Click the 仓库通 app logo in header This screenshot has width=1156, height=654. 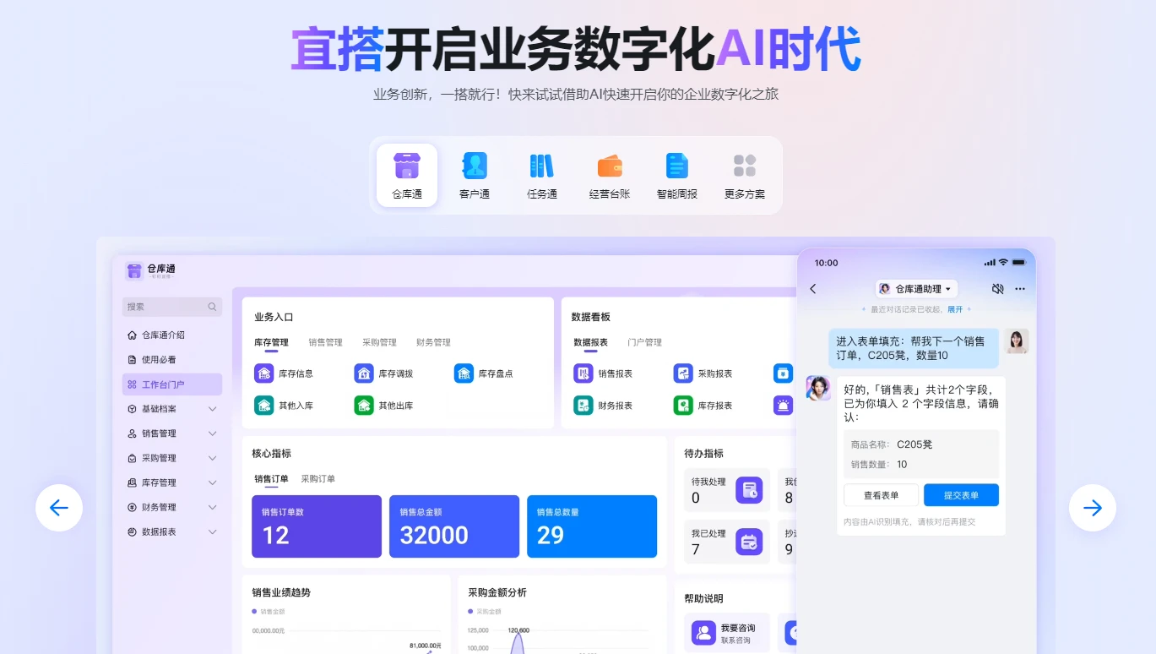(x=134, y=271)
